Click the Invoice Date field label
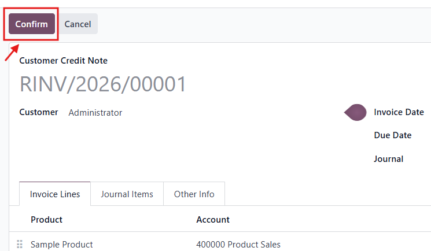This screenshot has width=431, height=251. pos(399,112)
